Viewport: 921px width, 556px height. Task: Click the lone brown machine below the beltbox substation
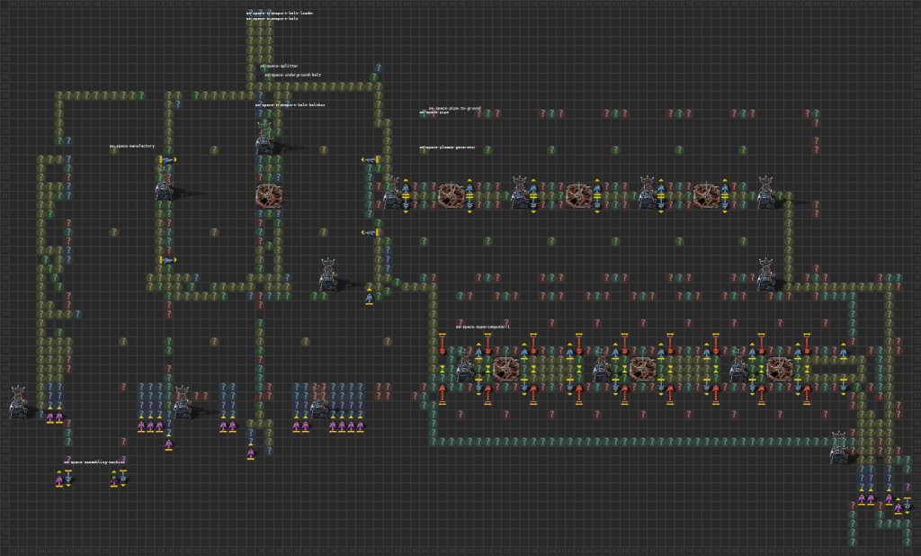269,196
